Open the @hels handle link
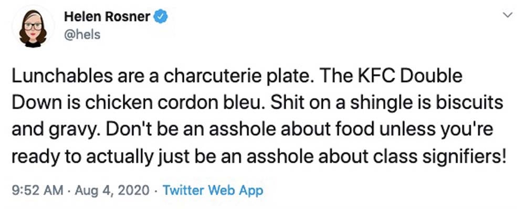 click(x=82, y=34)
